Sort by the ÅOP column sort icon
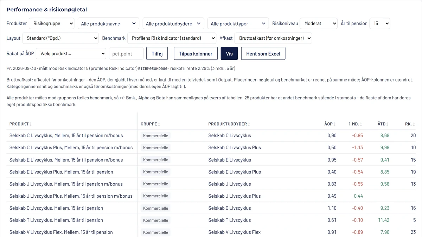The image size is (422, 237). coord(334,124)
